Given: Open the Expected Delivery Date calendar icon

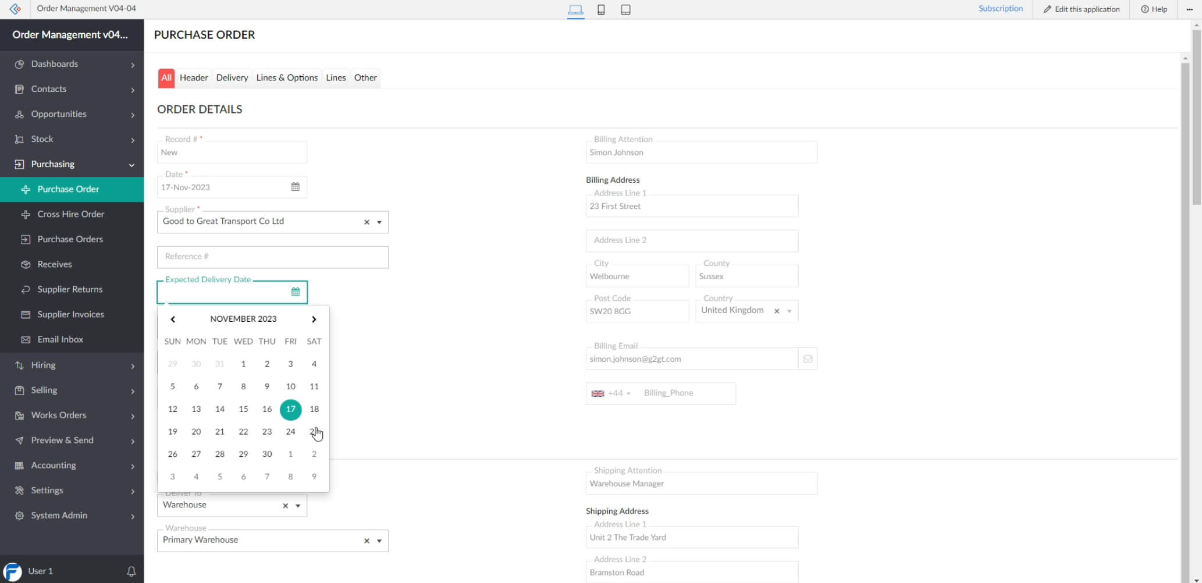Looking at the screenshot, I should pos(296,291).
